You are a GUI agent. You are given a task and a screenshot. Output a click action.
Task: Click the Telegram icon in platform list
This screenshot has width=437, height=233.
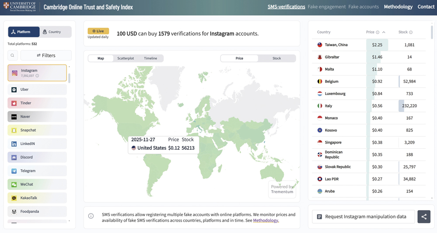(14, 171)
